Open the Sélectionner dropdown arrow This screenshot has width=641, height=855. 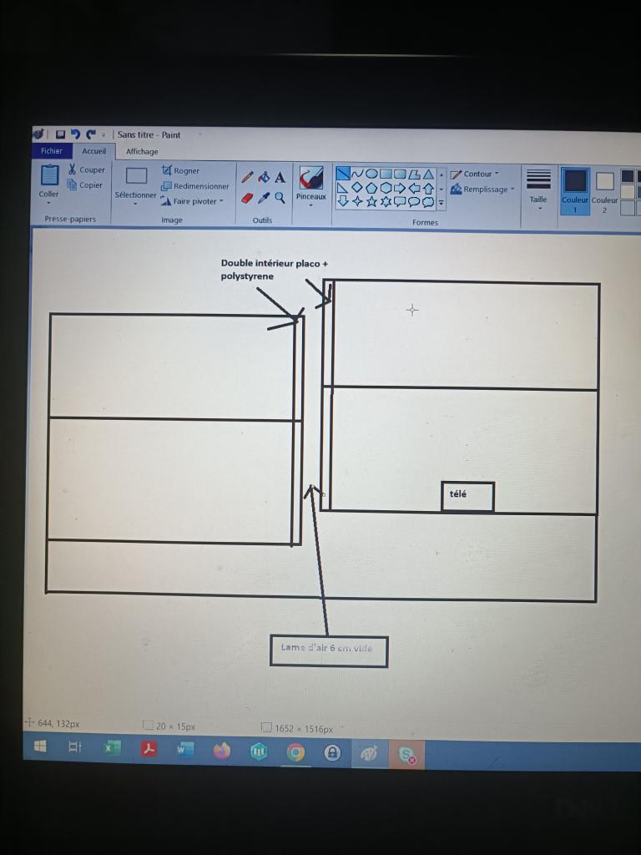[x=135, y=205]
